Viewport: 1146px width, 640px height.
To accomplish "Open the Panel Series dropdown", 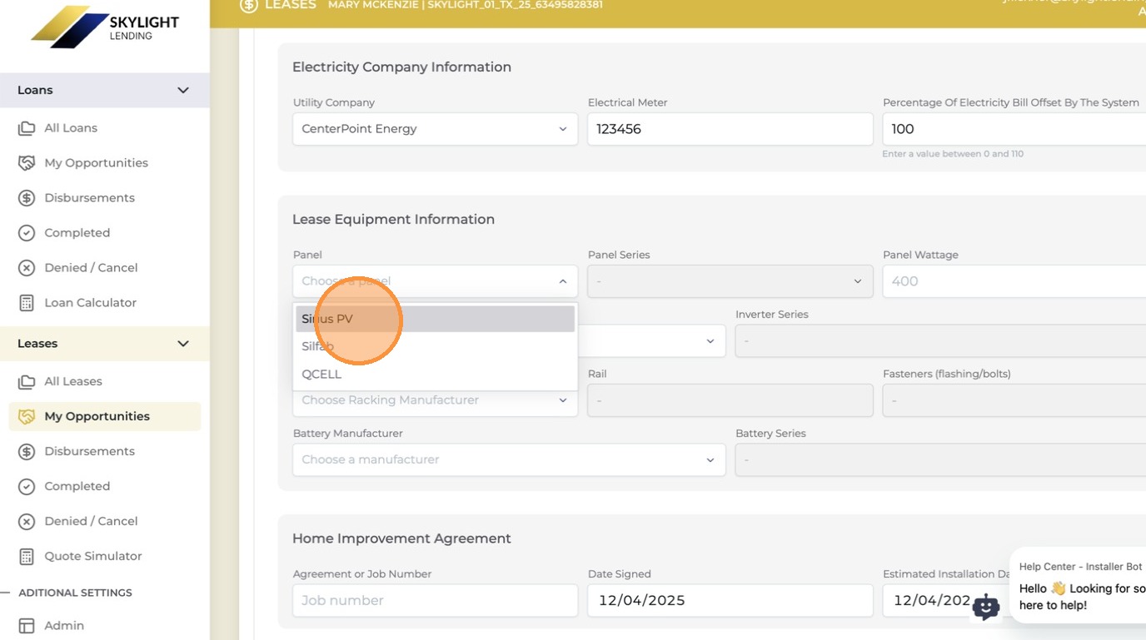I will tap(730, 281).
